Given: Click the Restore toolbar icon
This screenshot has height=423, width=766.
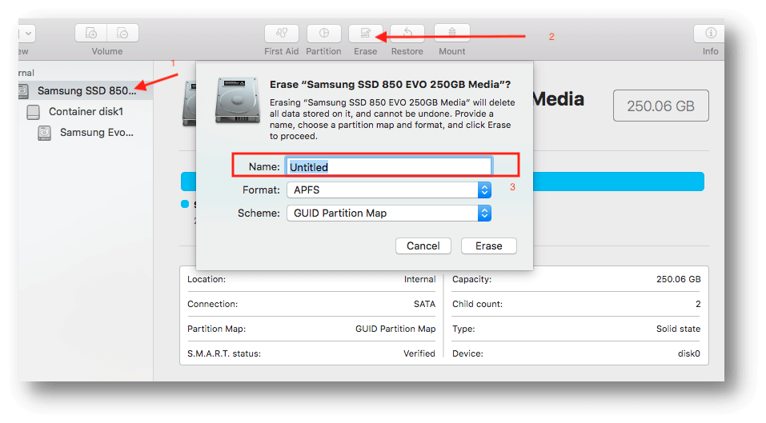Looking at the screenshot, I should click(x=407, y=33).
